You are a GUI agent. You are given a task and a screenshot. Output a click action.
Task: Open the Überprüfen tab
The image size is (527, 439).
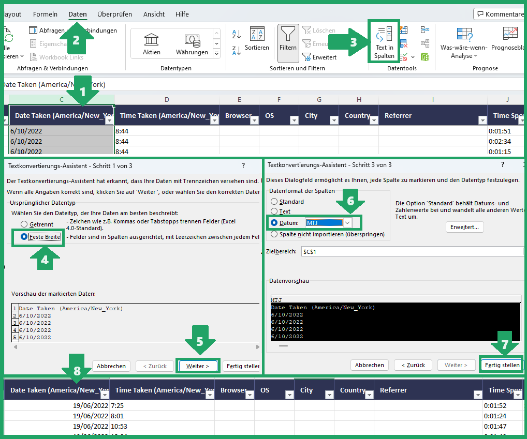(114, 14)
